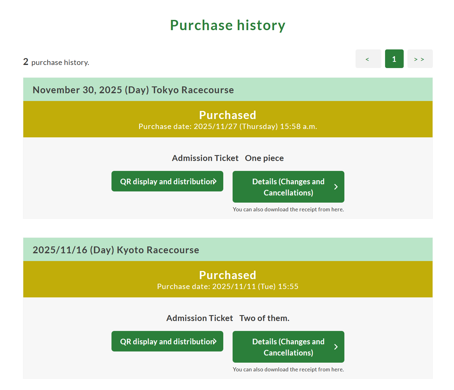Click the 'November 30, 2025 (Day) Tokyo Racecourse' header

click(133, 90)
